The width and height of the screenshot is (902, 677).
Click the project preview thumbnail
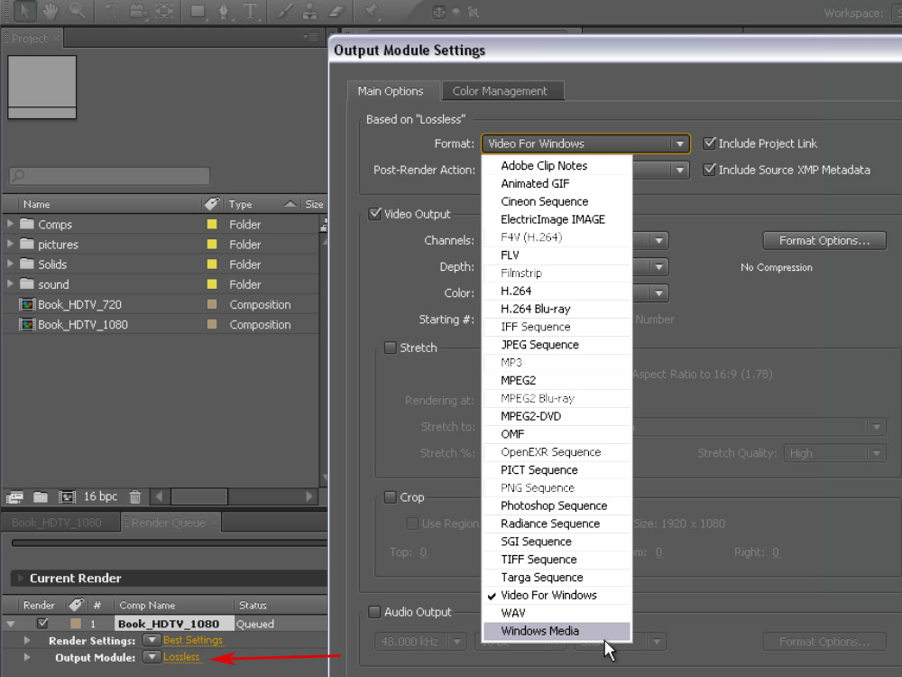[42, 87]
